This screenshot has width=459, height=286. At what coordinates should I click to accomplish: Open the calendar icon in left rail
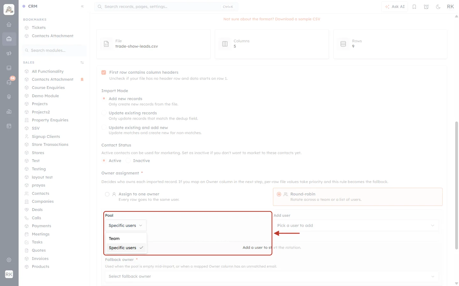pos(9,126)
